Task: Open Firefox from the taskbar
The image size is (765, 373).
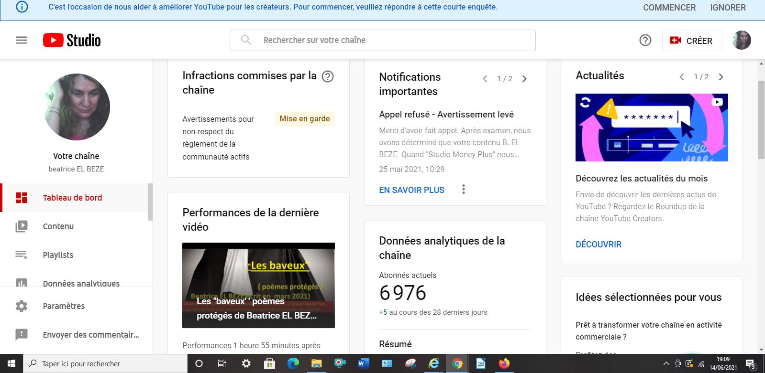Action: tap(504, 363)
